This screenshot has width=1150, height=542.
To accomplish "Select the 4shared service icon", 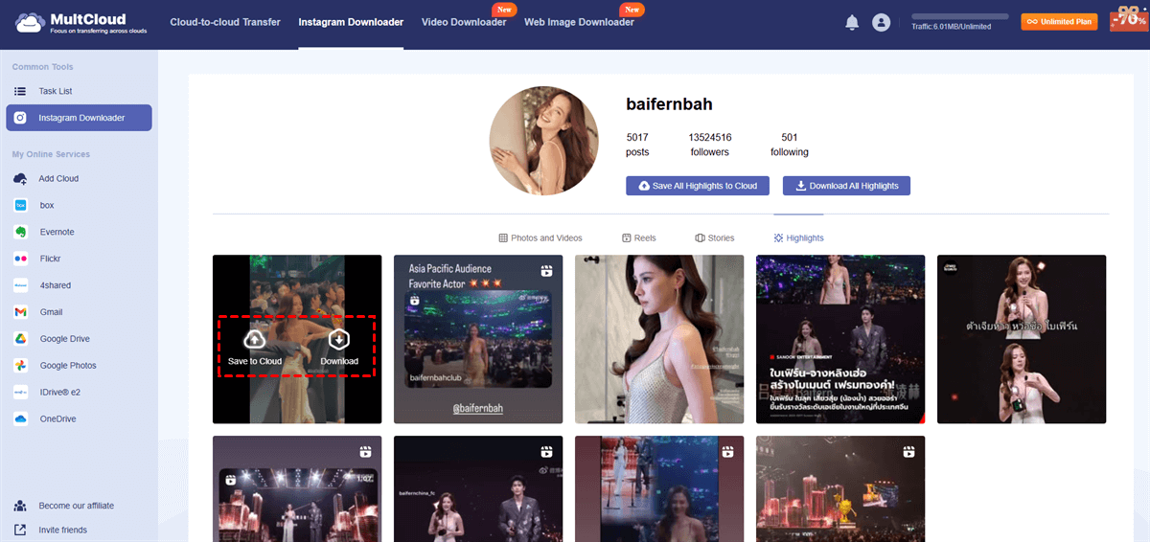I will pyautogui.click(x=20, y=285).
